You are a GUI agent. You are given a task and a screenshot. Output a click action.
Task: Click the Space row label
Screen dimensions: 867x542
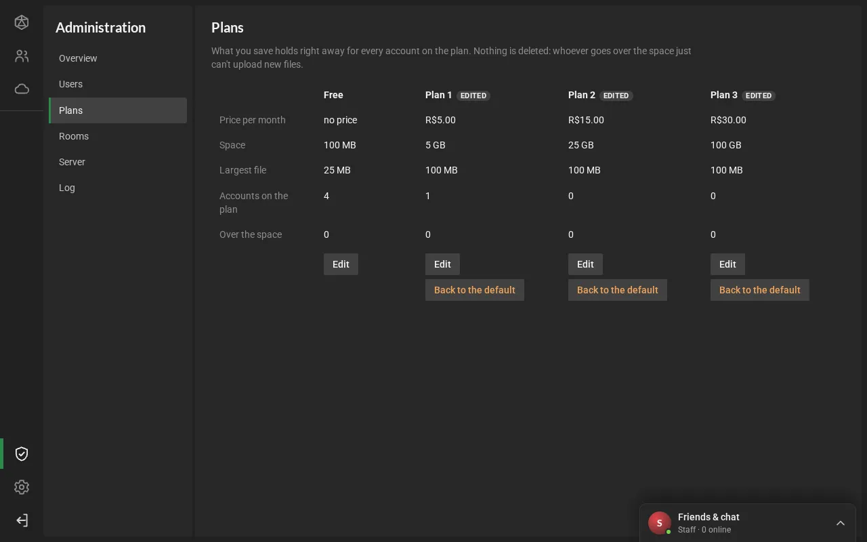coord(232,145)
